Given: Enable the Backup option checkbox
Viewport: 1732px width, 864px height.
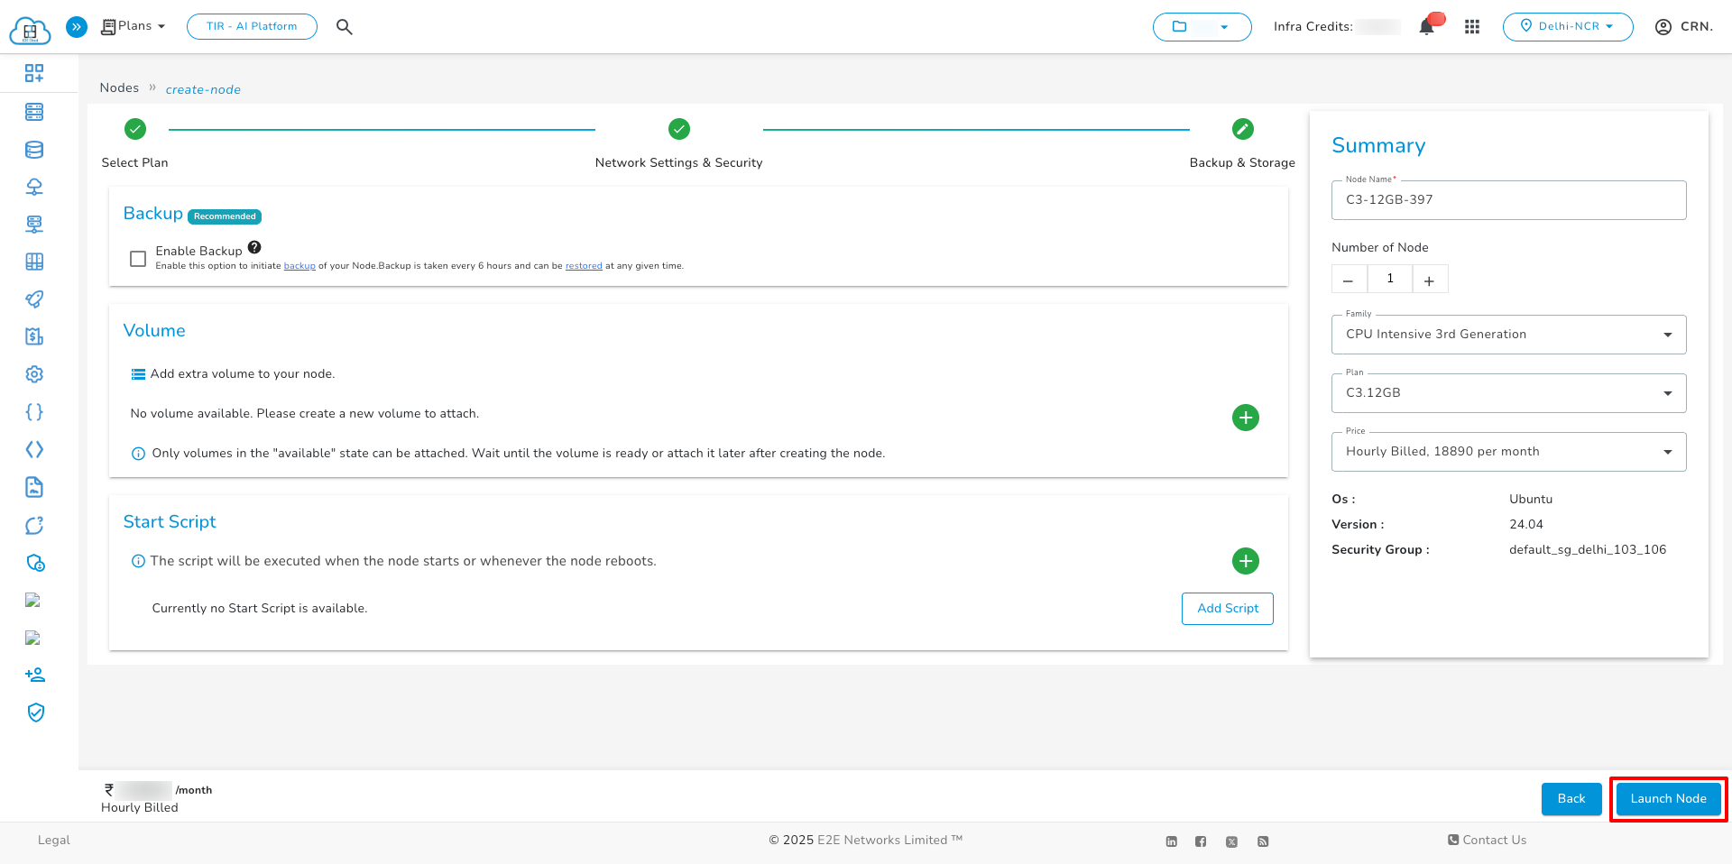Looking at the screenshot, I should coord(137,258).
